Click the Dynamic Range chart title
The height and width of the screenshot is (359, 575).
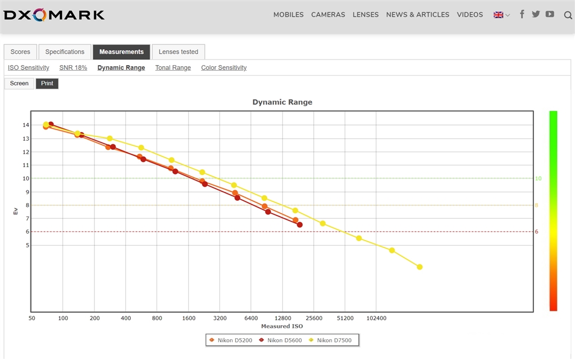coord(282,102)
